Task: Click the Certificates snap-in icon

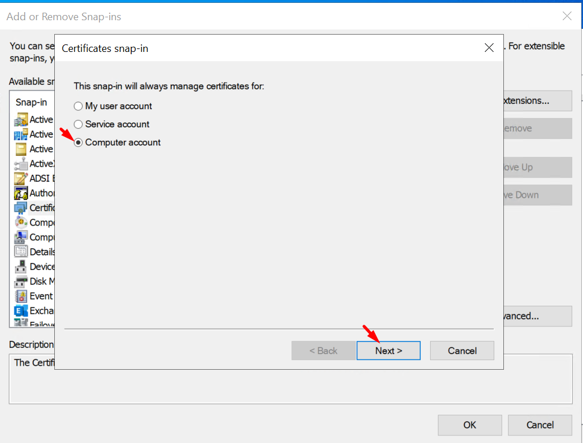Action: (x=21, y=208)
